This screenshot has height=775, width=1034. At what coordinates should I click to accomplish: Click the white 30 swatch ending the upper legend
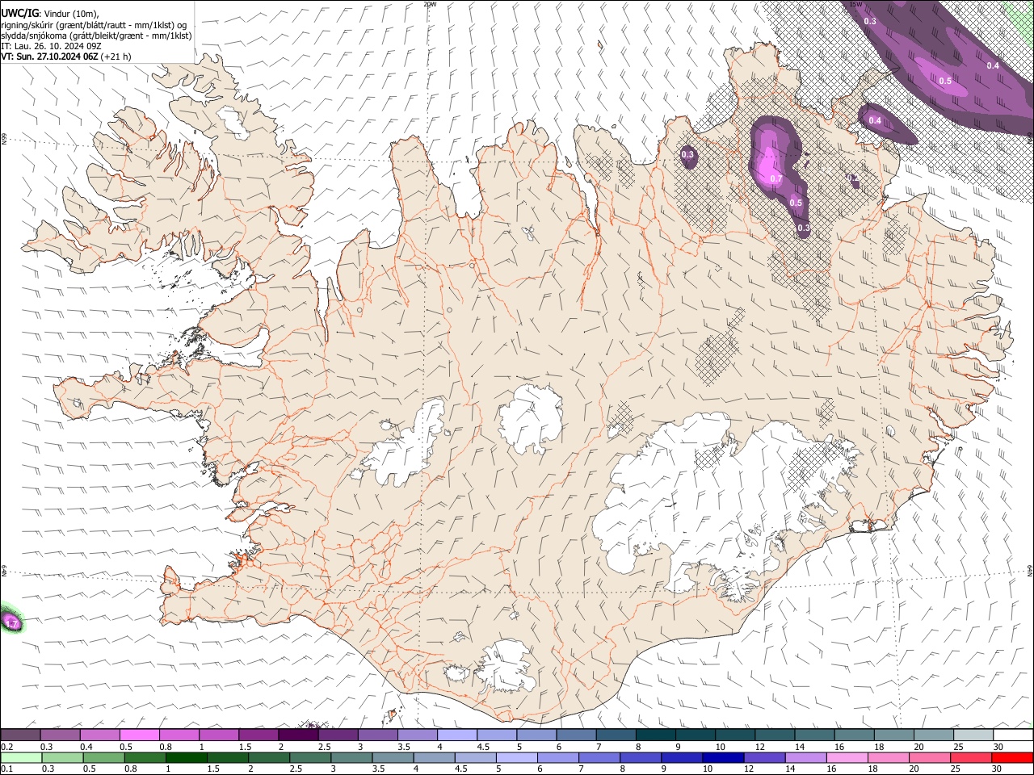coord(1013,735)
